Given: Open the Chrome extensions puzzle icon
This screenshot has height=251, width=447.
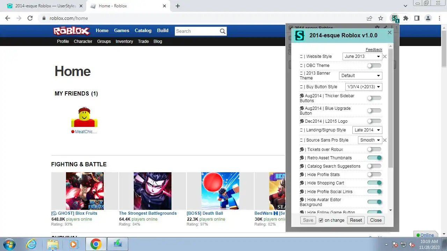Looking at the screenshot, I should (406, 18).
